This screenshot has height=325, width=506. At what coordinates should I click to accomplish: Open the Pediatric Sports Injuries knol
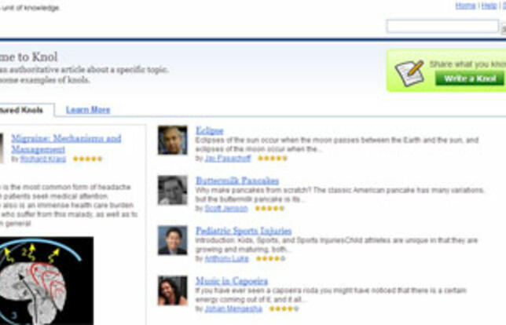point(244,231)
